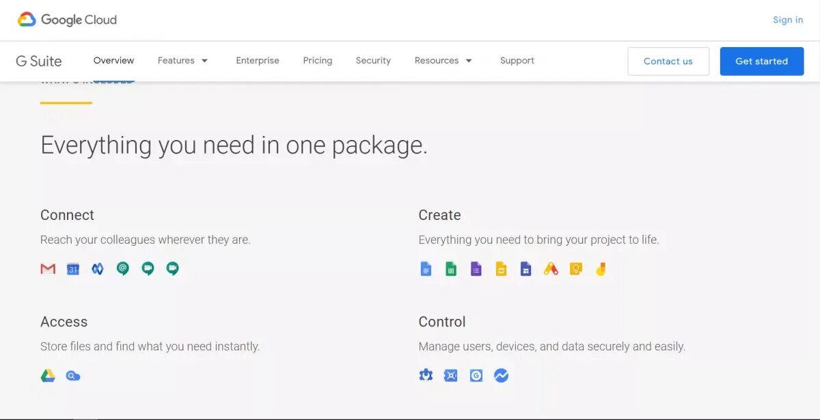Screen dimensions: 820x420
Task: Open the Gmail icon under Connect
Action: coord(48,268)
